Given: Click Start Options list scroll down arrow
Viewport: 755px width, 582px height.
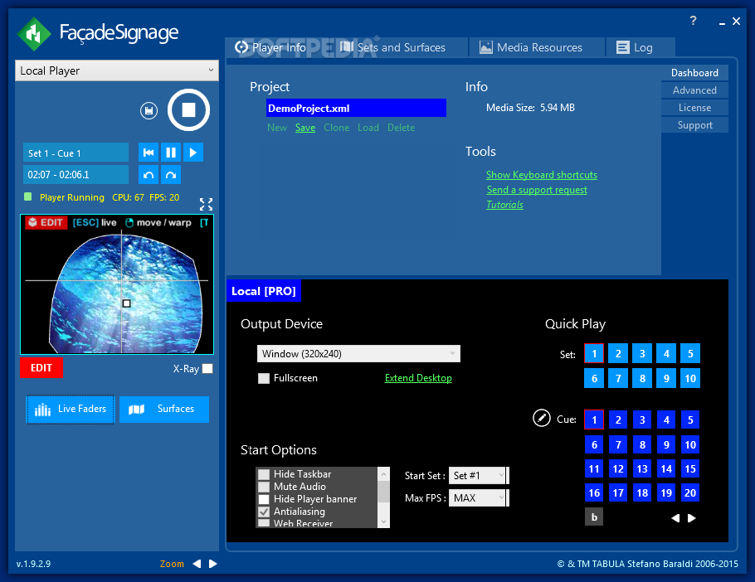Looking at the screenshot, I should [384, 521].
